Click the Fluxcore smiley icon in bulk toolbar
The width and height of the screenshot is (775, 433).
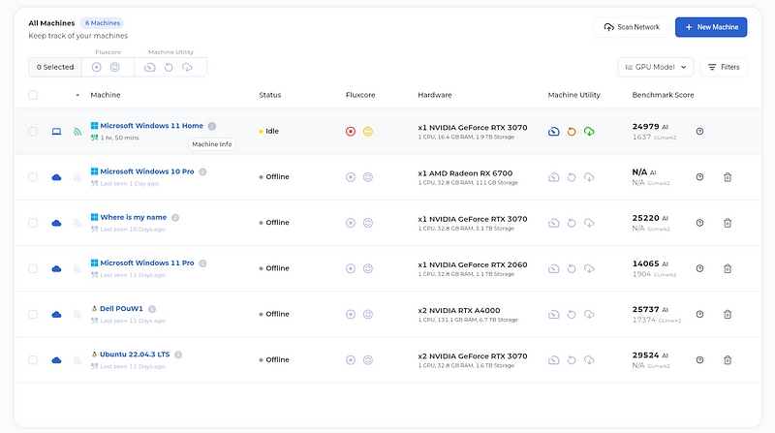point(114,67)
